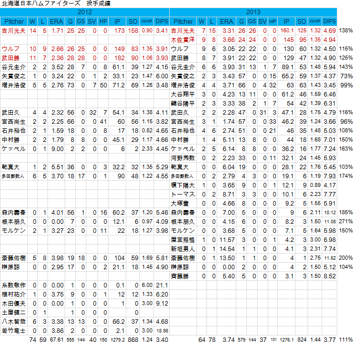This screenshot has width=353, height=342.
Task: Click 木佐貫洋 in the 2013 pitcher column
Action: point(183,40)
